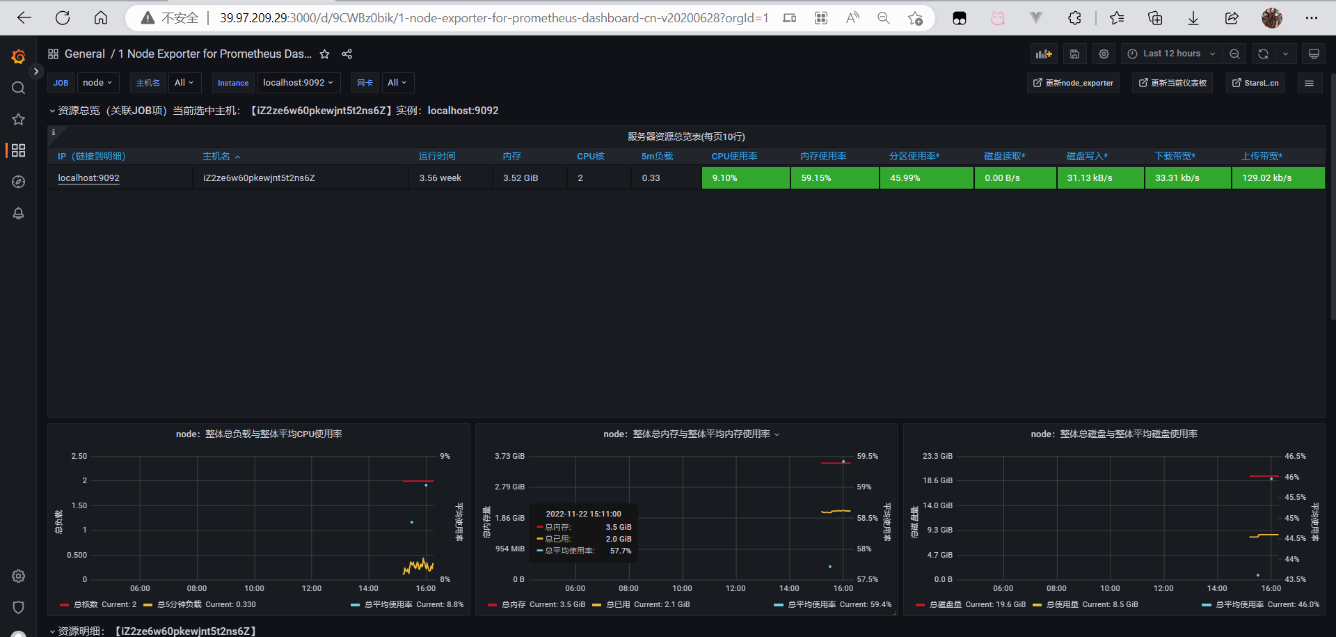Sort table by 运行时间 column

tap(437, 157)
